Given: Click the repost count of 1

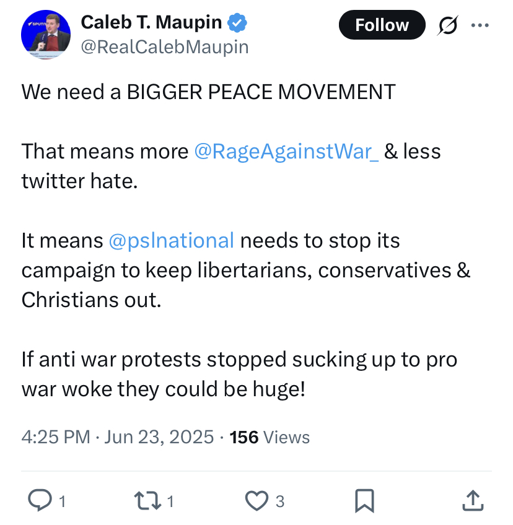Looking at the screenshot, I should point(170,501).
